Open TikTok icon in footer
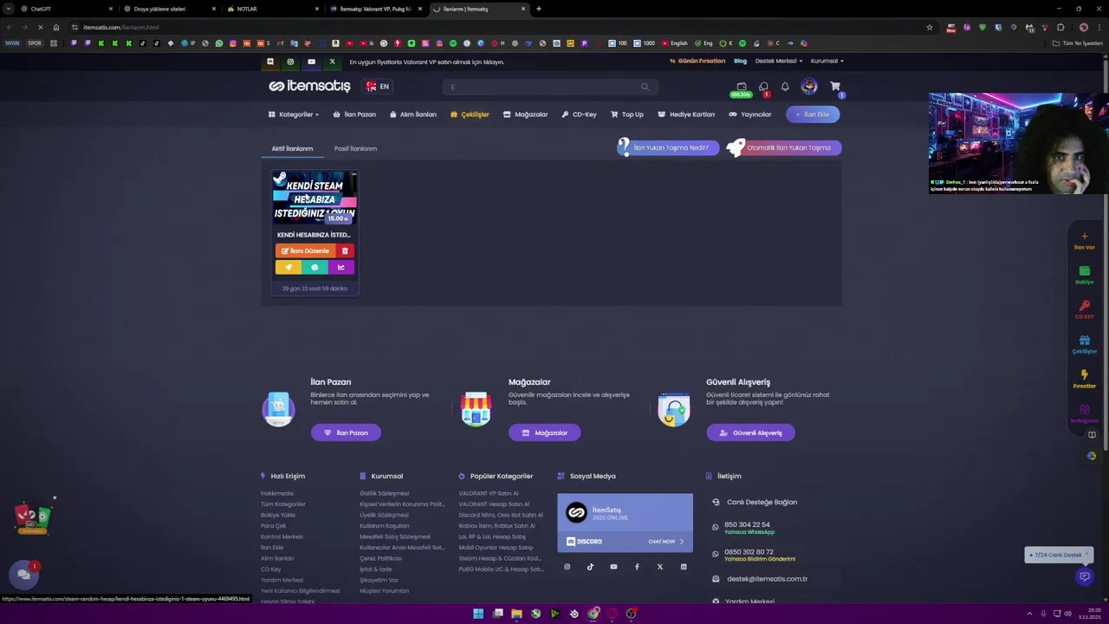 [x=590, y=567]
